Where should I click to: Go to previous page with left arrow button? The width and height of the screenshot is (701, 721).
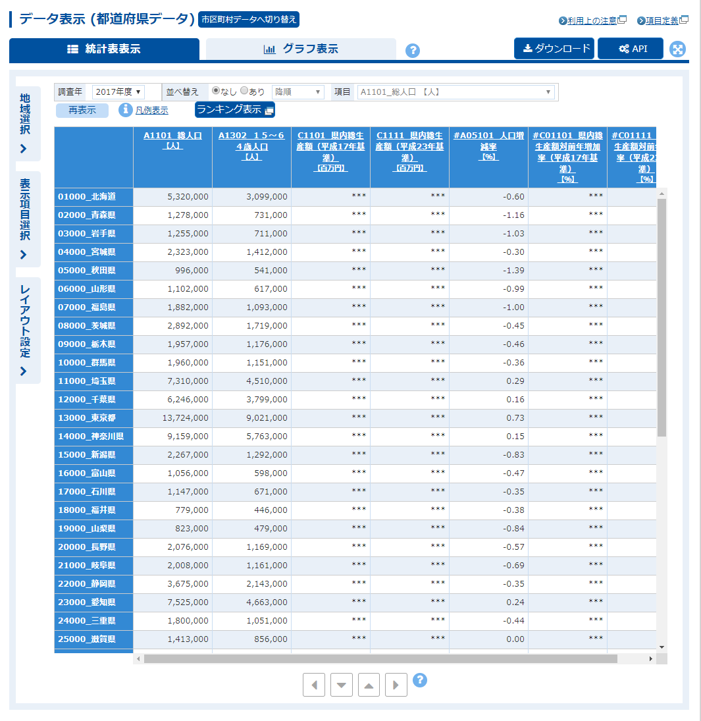314,685
